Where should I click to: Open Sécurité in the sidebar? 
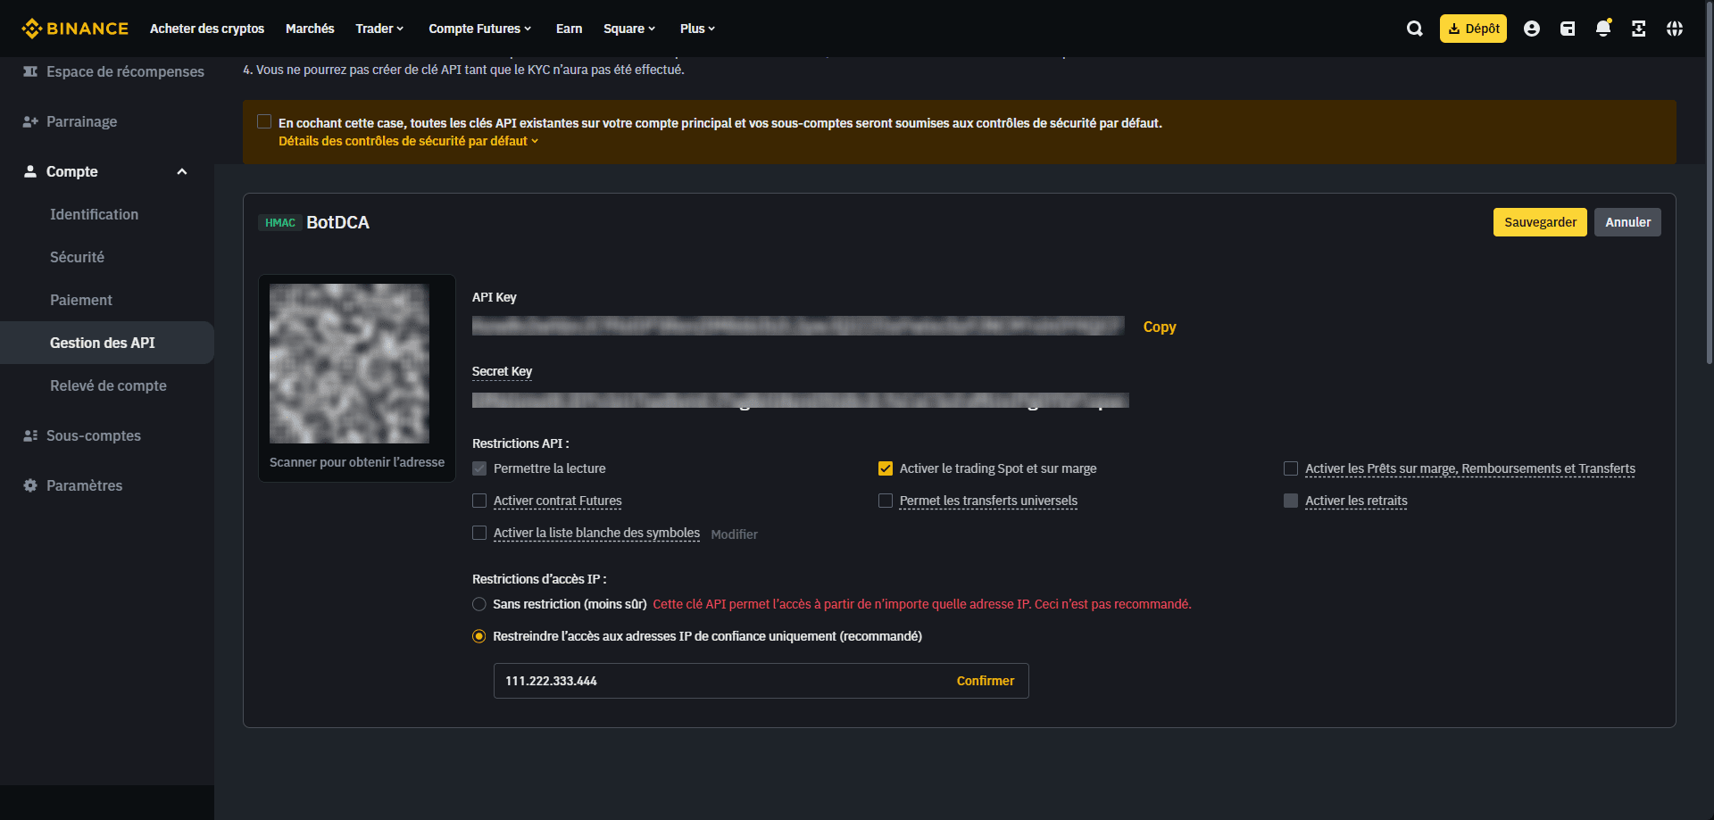[77, 257]
